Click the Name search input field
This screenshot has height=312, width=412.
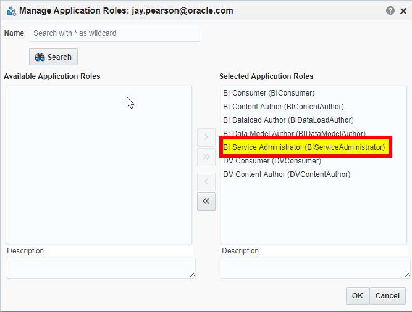[x=116, y=33]
